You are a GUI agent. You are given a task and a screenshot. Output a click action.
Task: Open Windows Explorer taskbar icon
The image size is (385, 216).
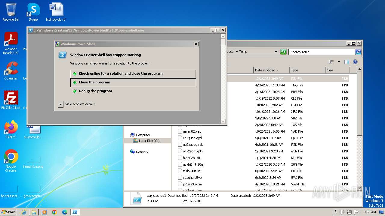[x=34, y=212]
